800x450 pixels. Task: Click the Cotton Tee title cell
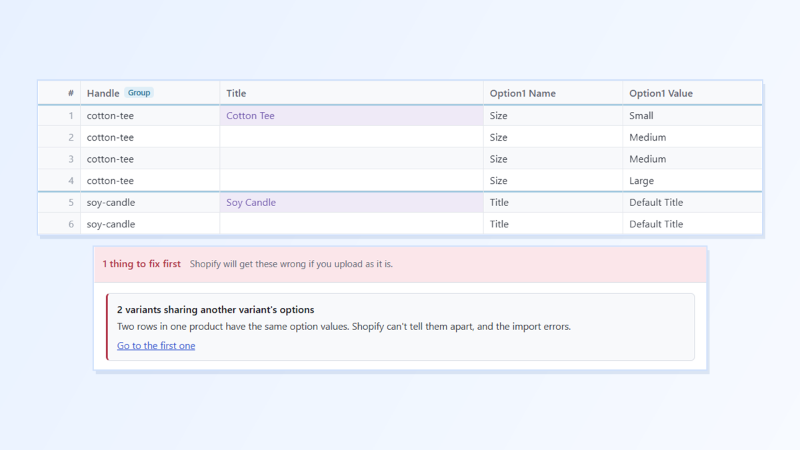(x=351, y=115)
